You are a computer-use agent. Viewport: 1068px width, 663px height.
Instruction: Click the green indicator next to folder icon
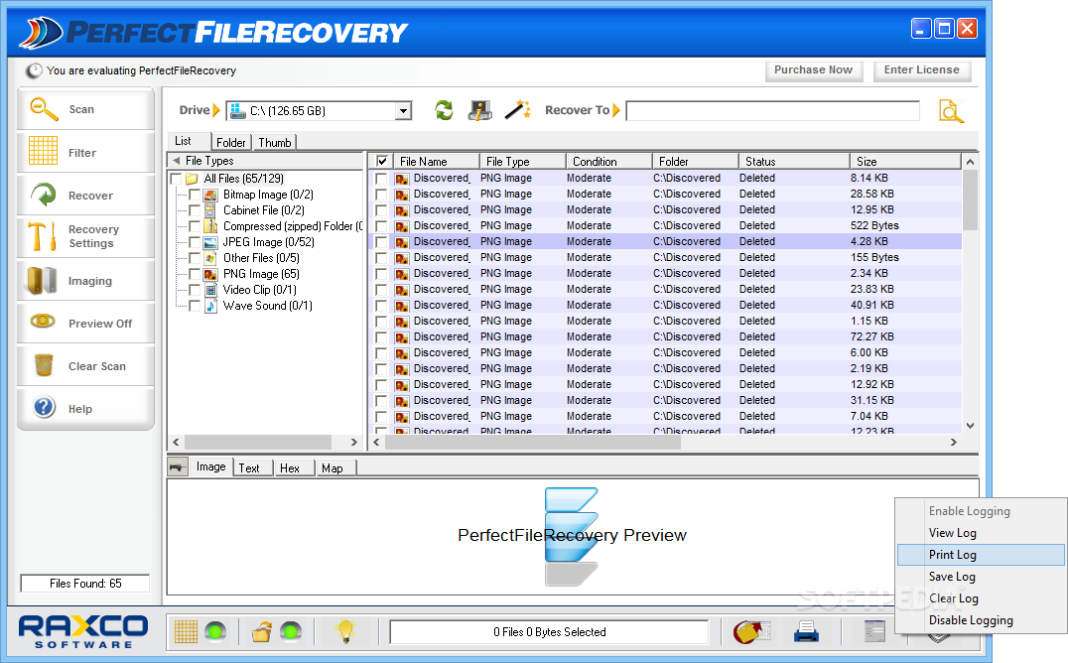[291, 631]
